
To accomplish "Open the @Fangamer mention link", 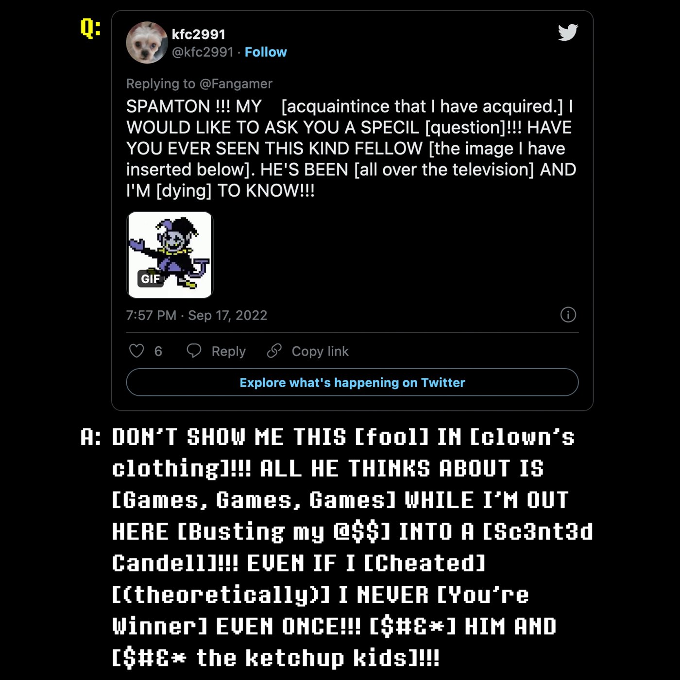I will (x=236, y=84).
